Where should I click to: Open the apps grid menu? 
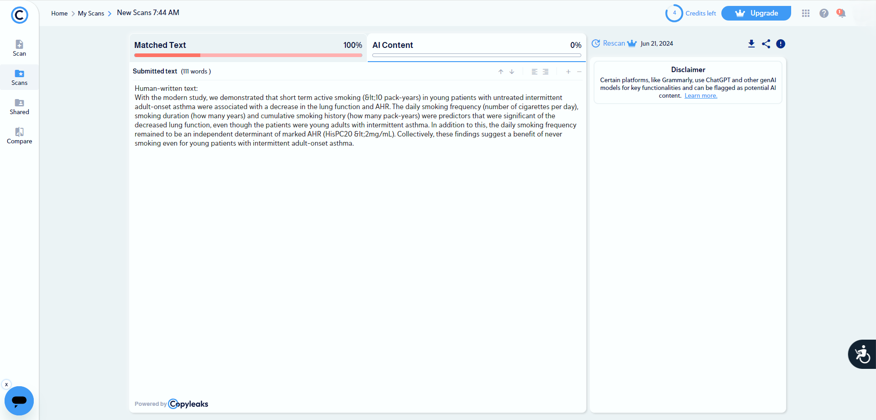coord(806,13)
